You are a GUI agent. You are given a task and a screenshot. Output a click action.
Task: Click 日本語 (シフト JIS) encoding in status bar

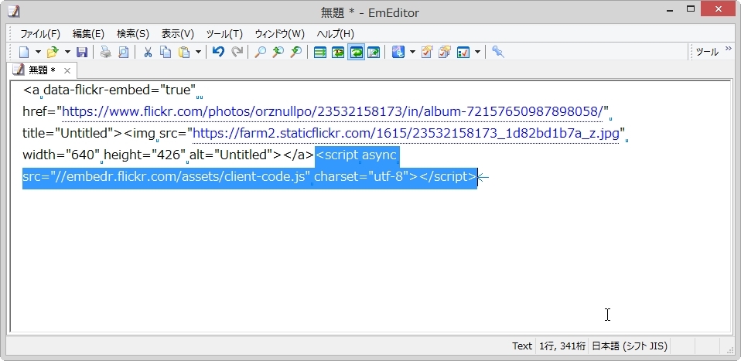coord(630,346)
